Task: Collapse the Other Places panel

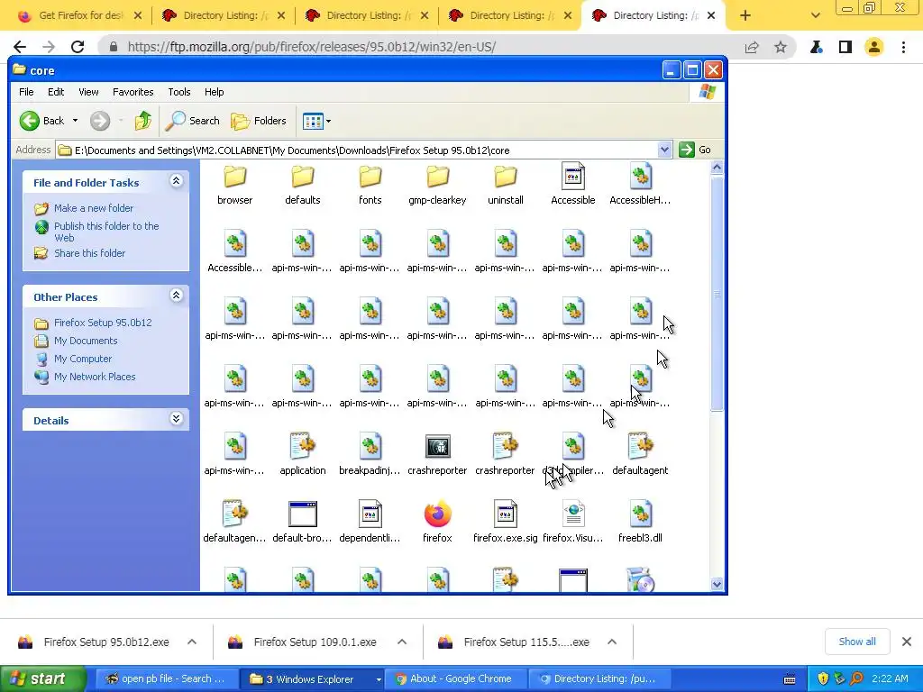Action: [176, 296]
